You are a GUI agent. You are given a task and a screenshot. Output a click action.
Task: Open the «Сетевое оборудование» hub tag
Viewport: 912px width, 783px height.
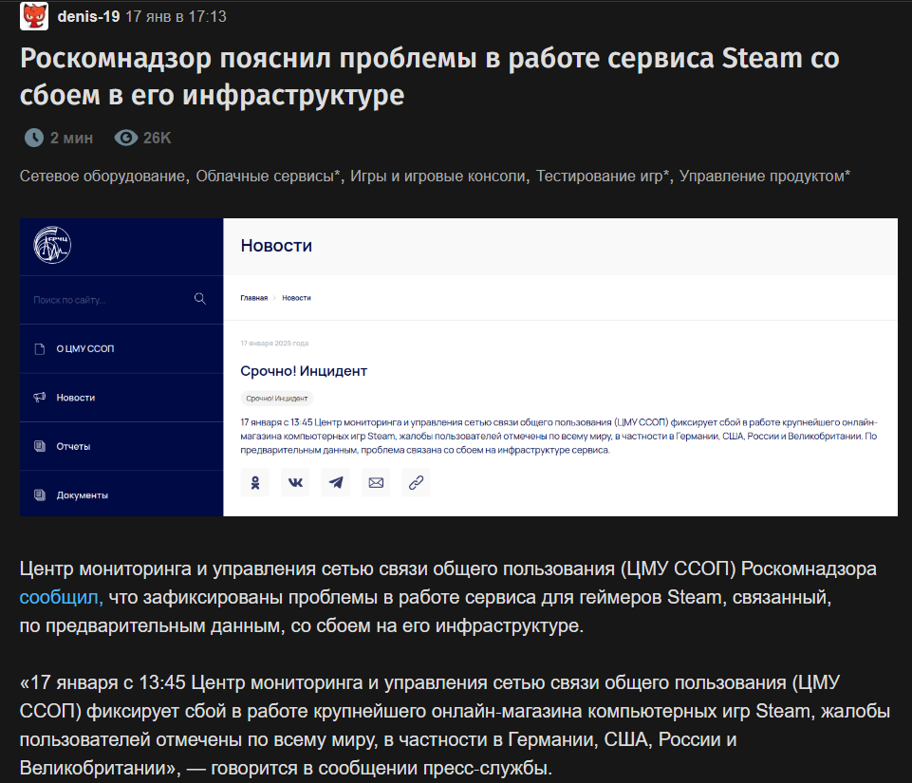[x=102, y=176]
